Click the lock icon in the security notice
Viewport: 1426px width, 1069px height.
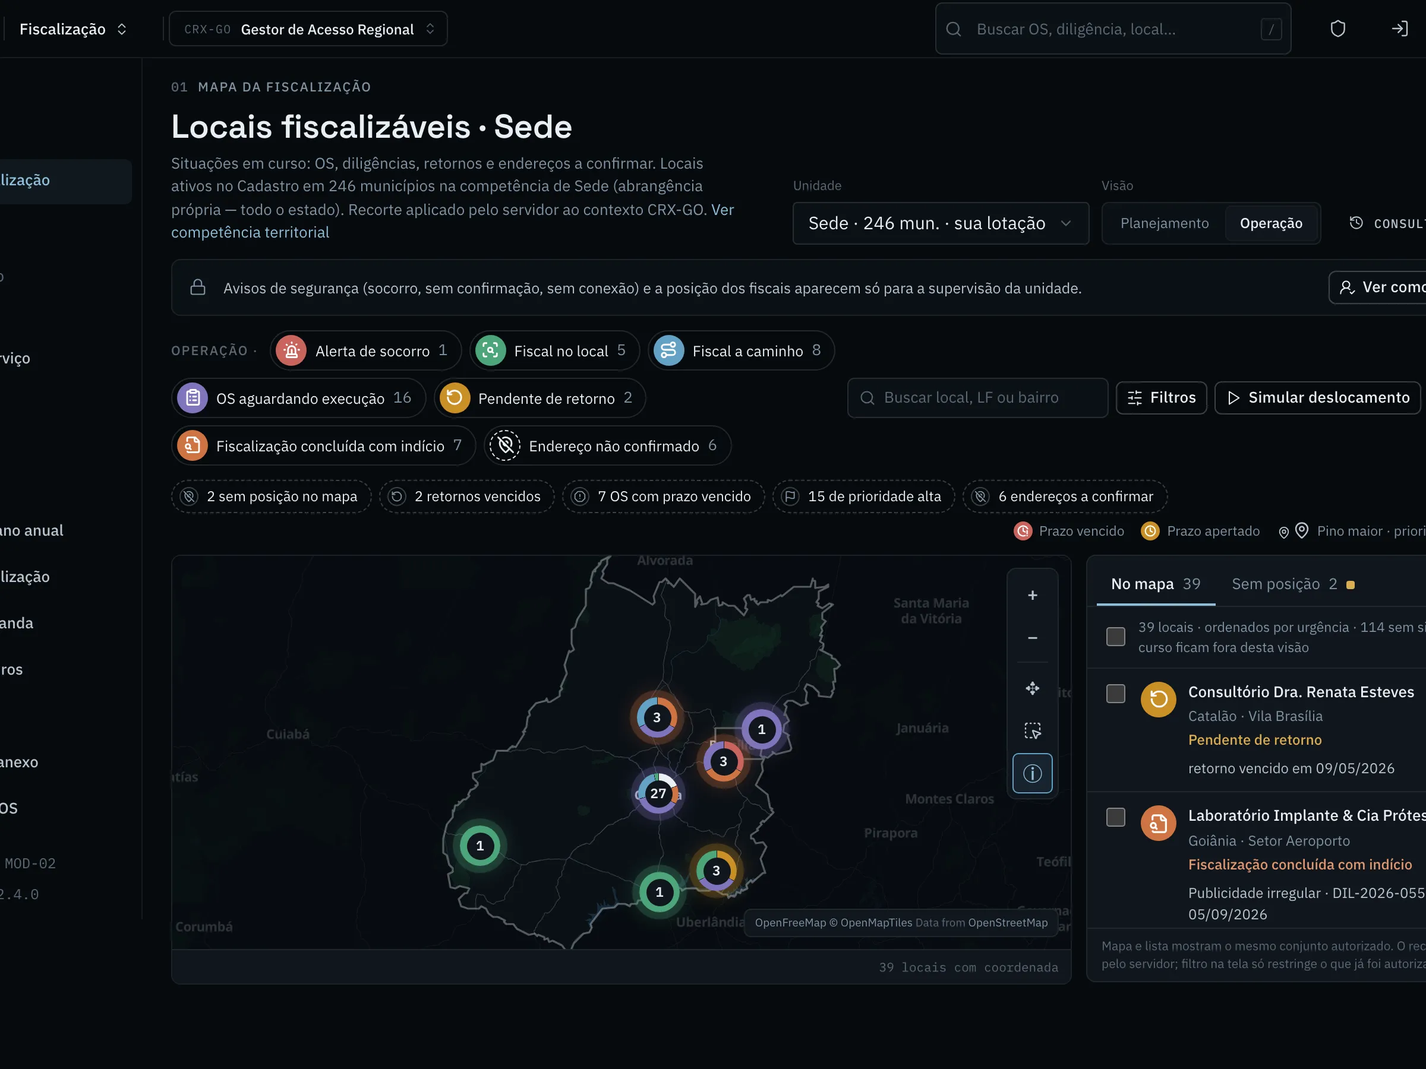198,287
